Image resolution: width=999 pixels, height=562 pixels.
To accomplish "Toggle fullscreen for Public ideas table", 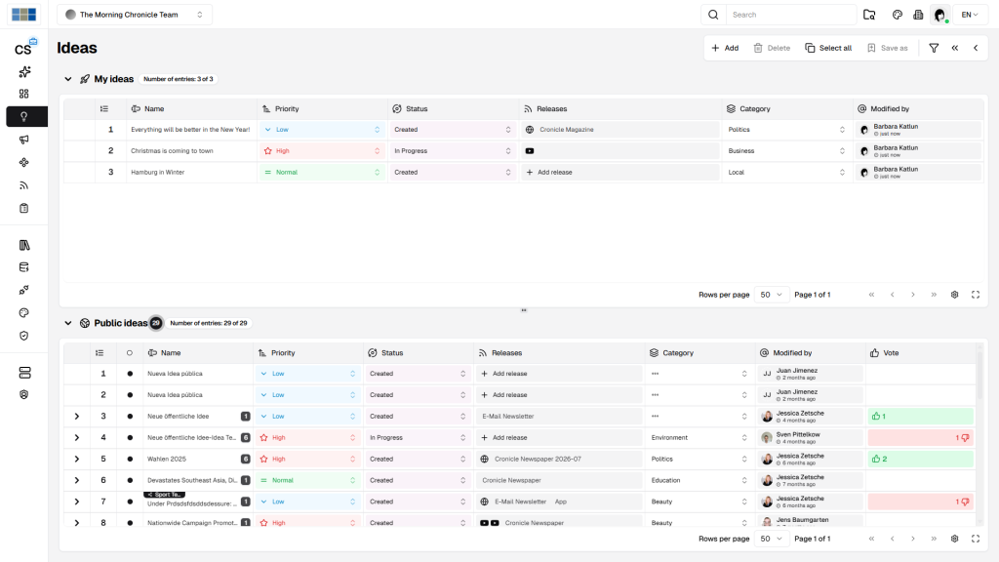I will coord(975,539).
